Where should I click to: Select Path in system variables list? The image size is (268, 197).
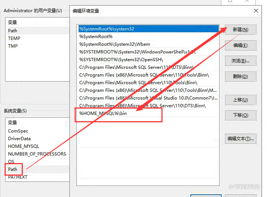click(13, 169)
